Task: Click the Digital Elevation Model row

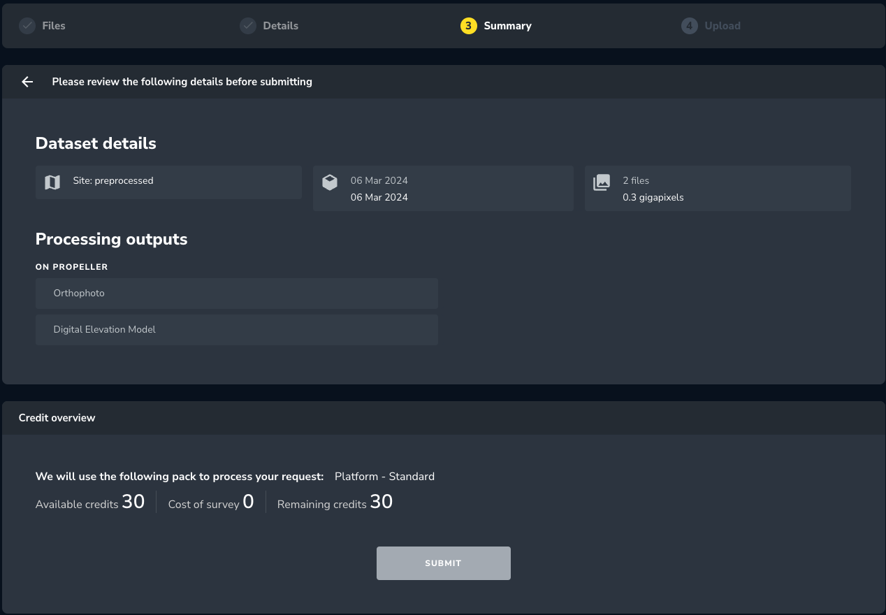Action: [x=237, y=330]
